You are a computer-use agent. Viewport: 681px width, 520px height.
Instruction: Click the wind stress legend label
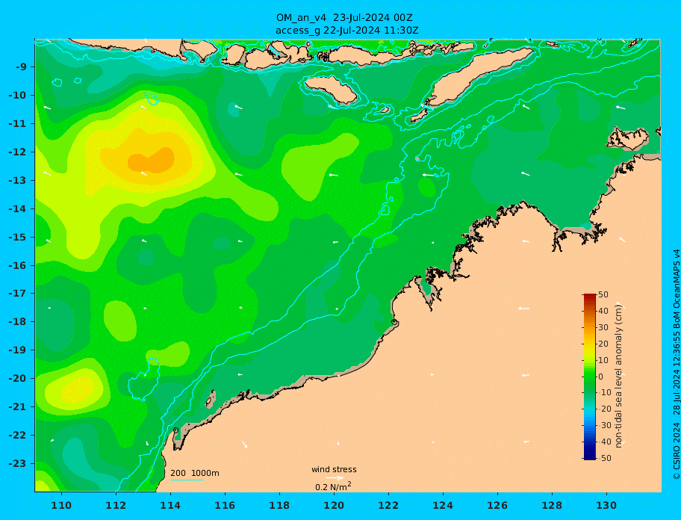(334, 469)
